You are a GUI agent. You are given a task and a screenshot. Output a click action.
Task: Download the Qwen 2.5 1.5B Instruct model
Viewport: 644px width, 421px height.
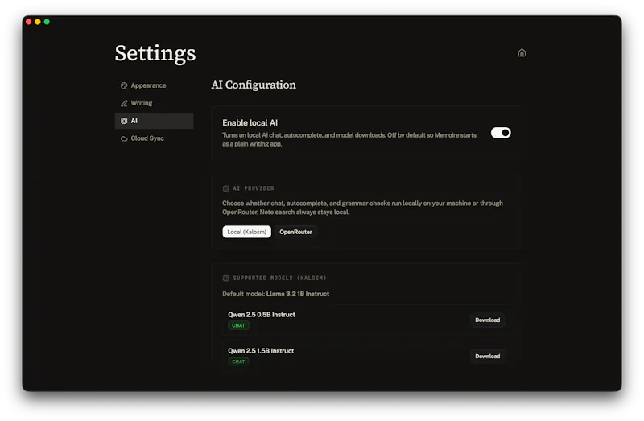point(488,356)
